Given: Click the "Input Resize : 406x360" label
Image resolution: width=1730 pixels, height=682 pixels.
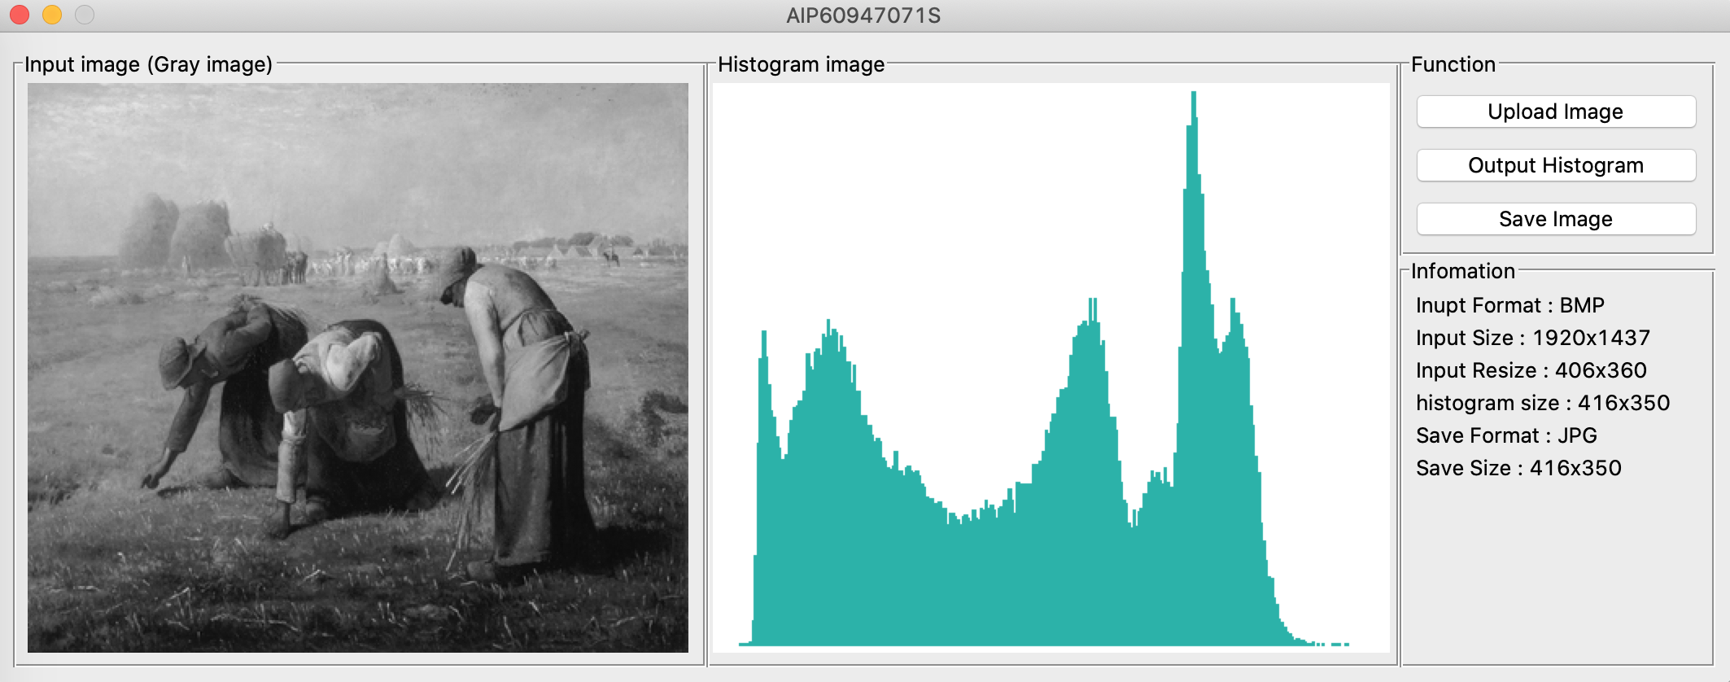Looking at the screenshot, I should click(x=1531, y=370).
